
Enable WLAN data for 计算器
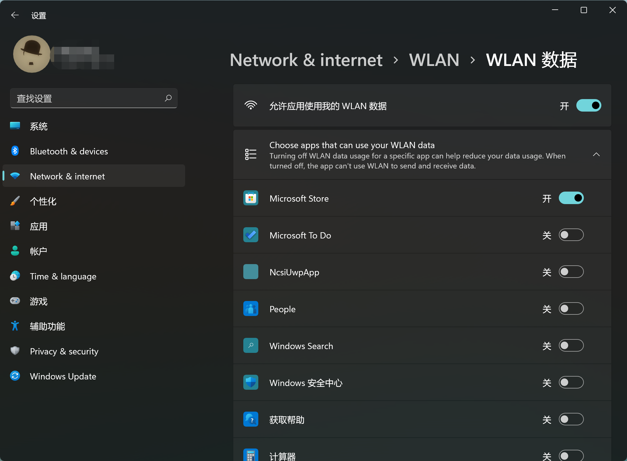[571, 456]
